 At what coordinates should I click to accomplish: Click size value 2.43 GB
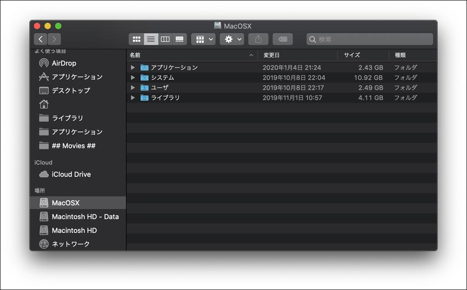coord(370,67)
